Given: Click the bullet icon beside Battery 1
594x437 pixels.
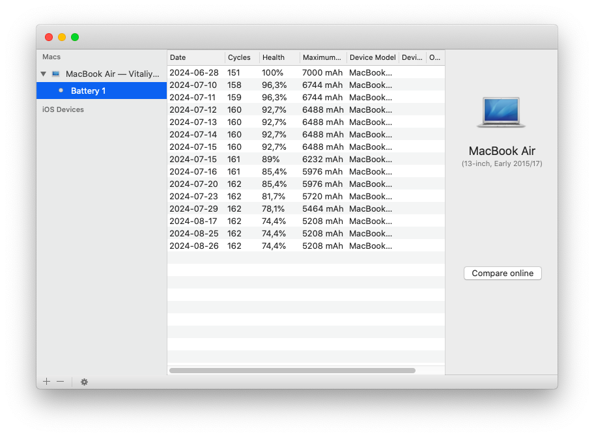Looking at the screenshot, I should (x=61, y=91).
